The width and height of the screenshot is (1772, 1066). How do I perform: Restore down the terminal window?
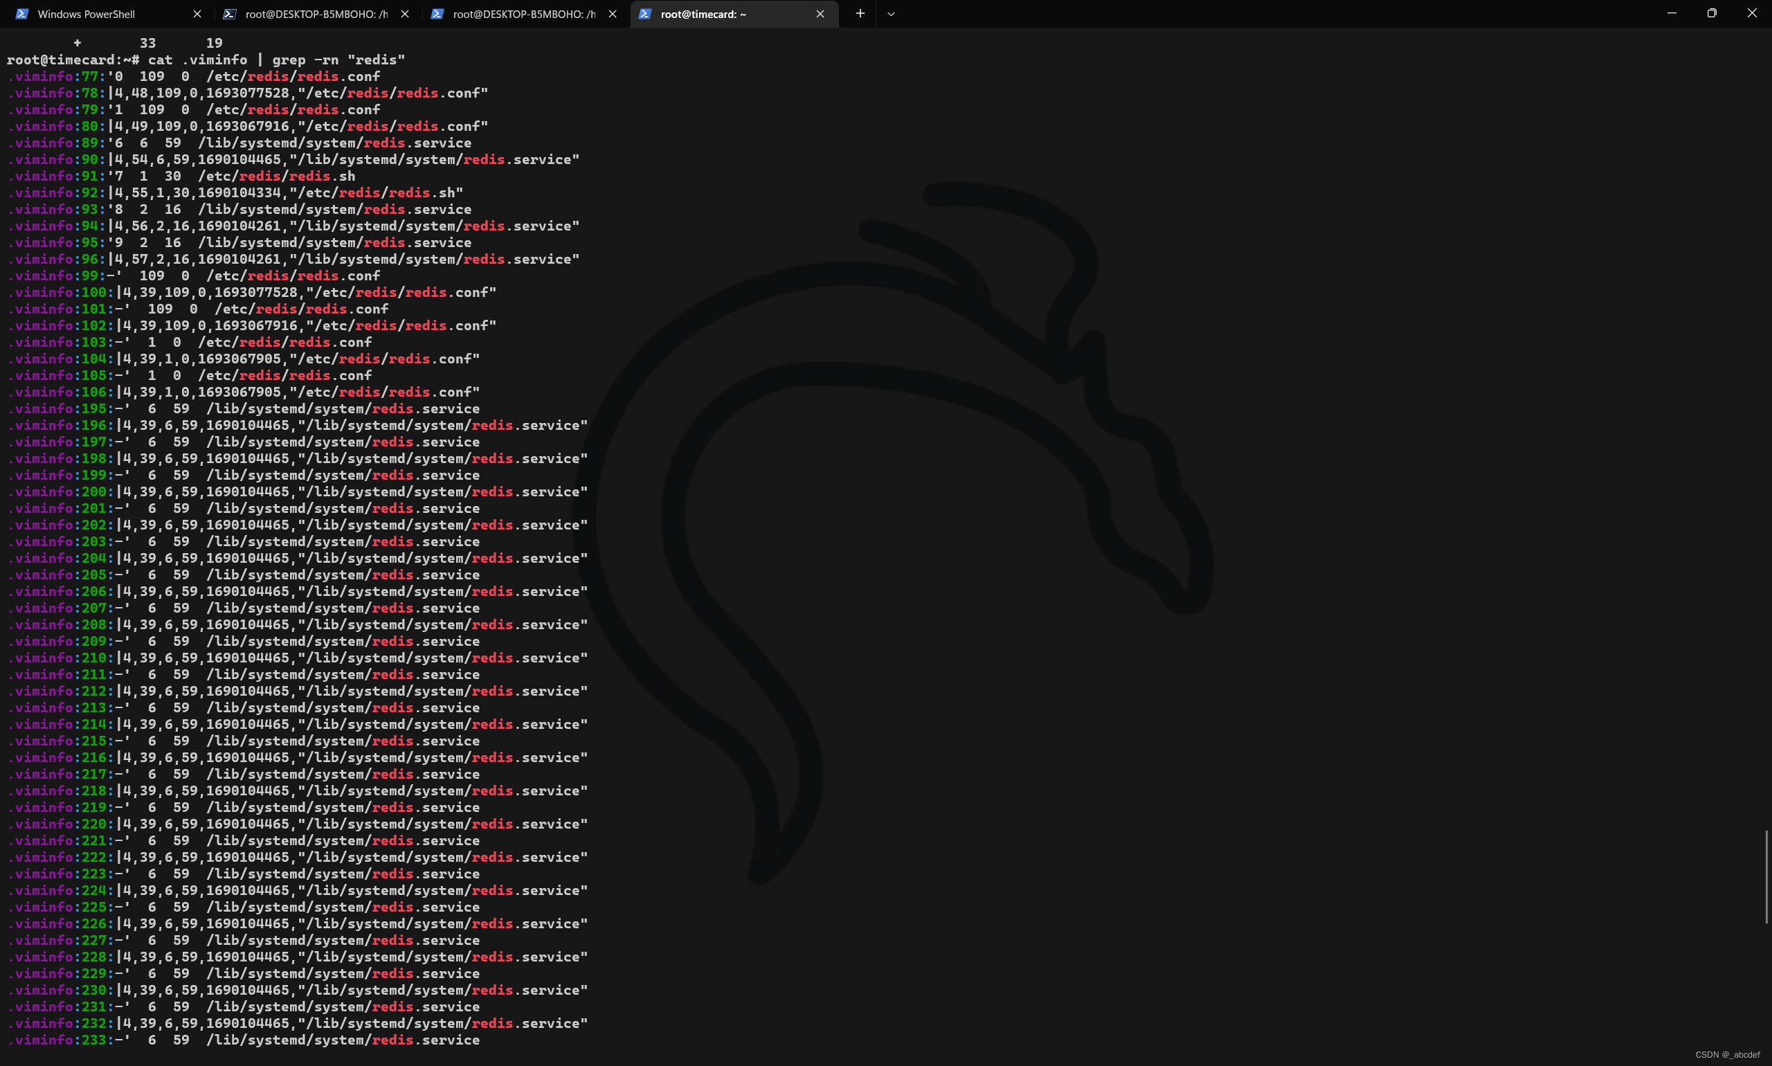[x=1712, y=13]
